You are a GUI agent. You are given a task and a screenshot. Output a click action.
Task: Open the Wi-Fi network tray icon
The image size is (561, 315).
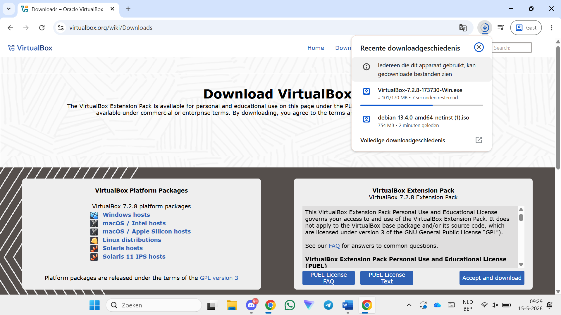pyautogui.click(x=484, y=305)
